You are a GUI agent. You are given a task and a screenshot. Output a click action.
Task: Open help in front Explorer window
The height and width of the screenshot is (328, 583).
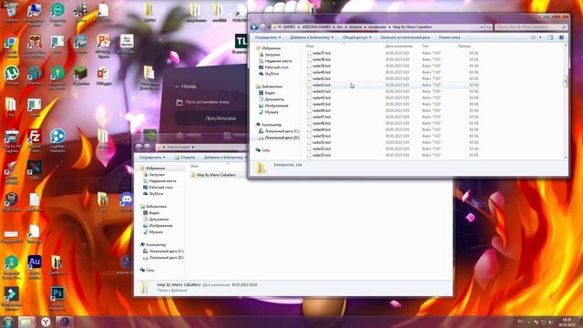pos(561,37)
